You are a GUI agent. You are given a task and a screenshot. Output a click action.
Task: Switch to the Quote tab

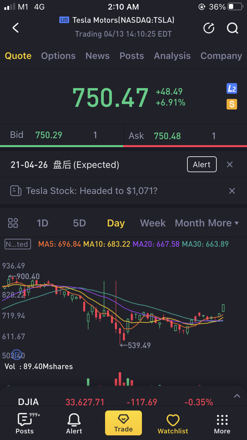tap(18, 56)
